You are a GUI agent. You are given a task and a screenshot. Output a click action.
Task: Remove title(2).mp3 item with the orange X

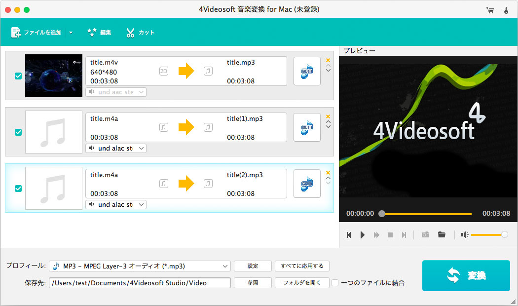[x=328, y=173]
